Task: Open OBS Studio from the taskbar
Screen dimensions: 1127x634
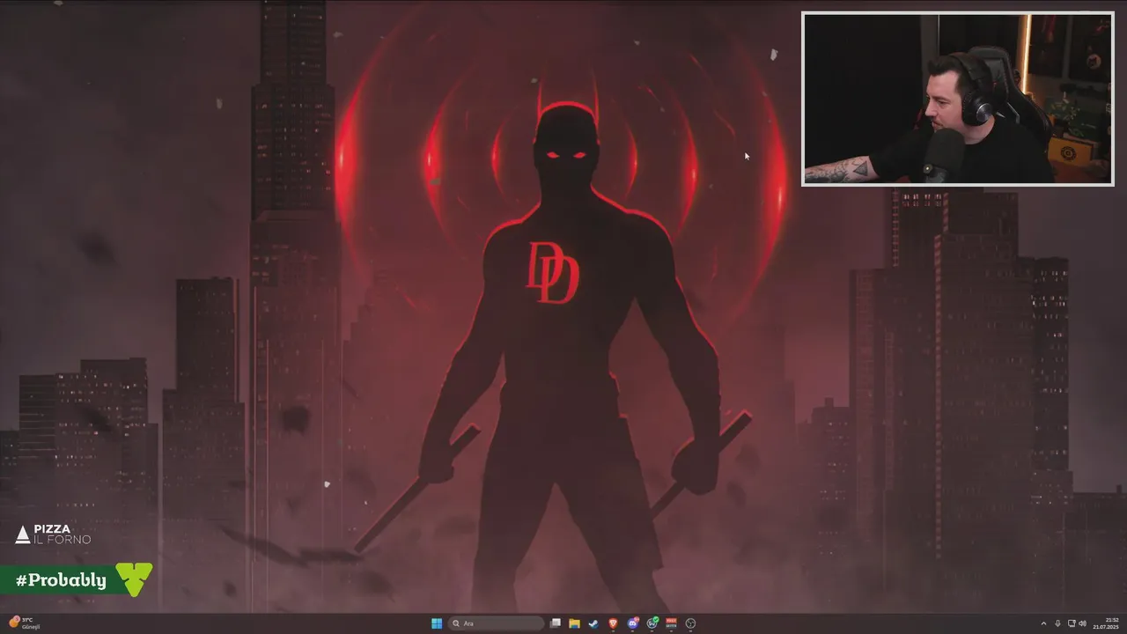Action: [x=690, y=623]
